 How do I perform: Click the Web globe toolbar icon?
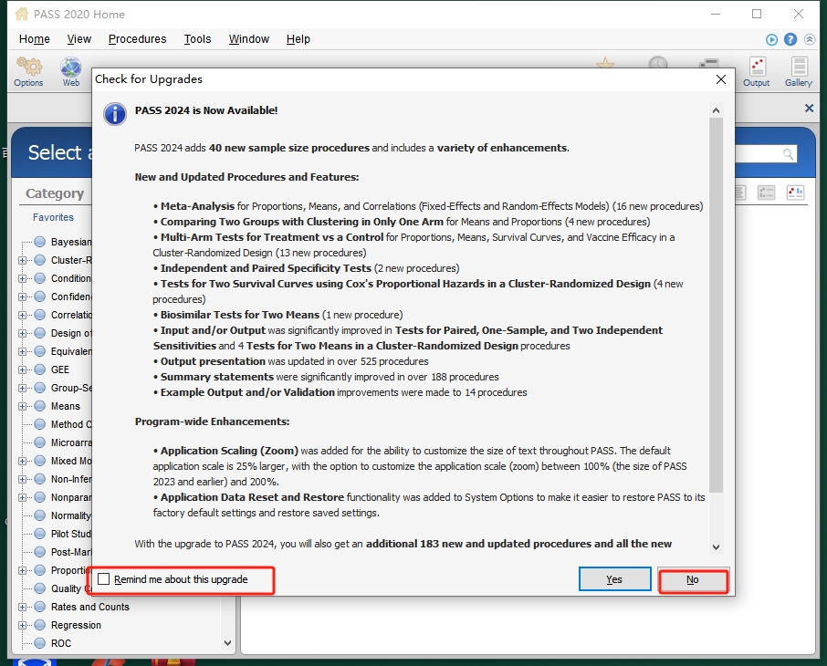pyautogui.click(x=70, y=72)
